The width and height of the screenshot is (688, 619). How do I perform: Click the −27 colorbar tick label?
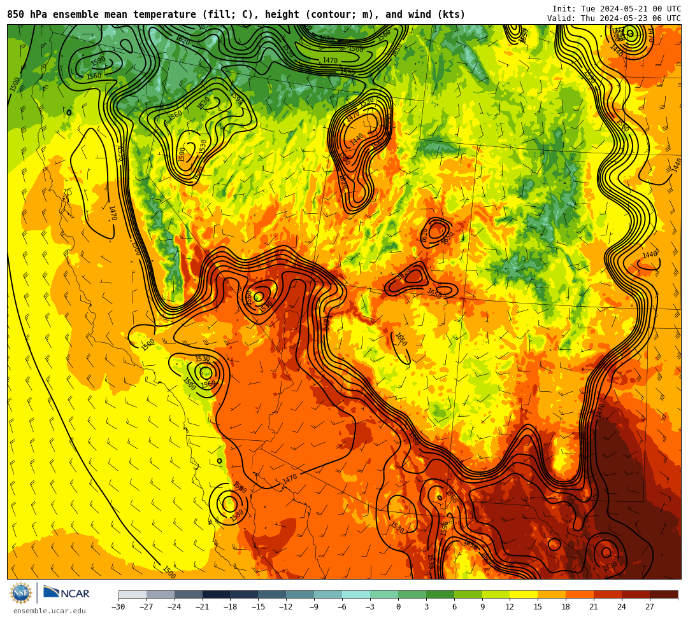coord(147,607)
